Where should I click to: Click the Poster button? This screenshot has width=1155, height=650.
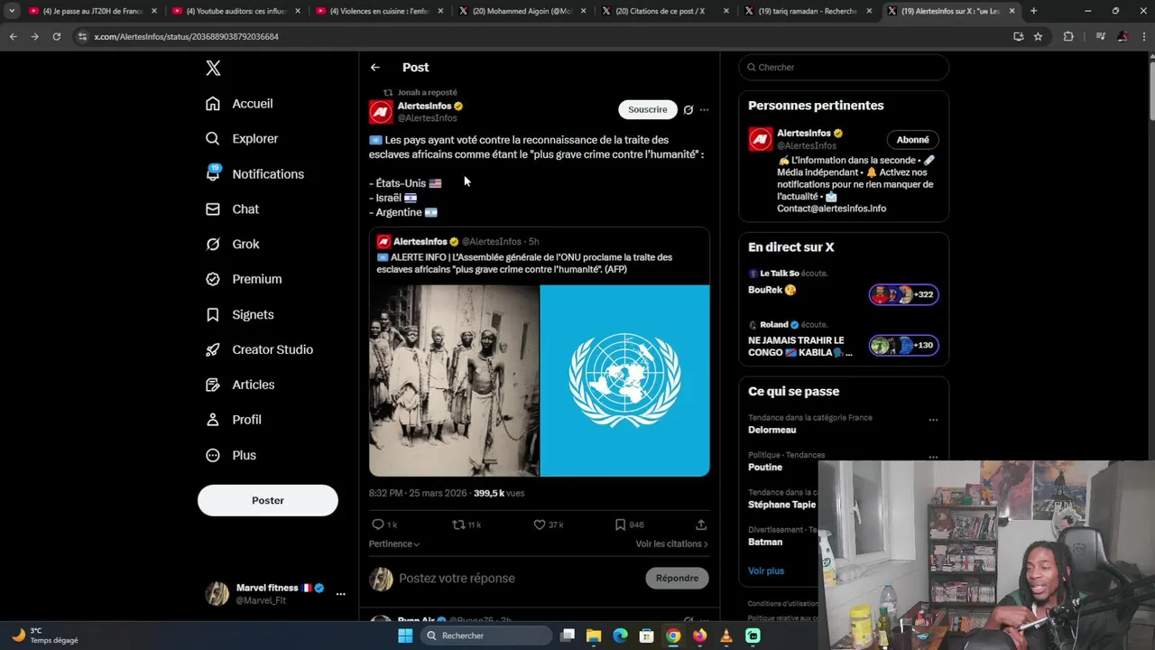tap(268, 500)
